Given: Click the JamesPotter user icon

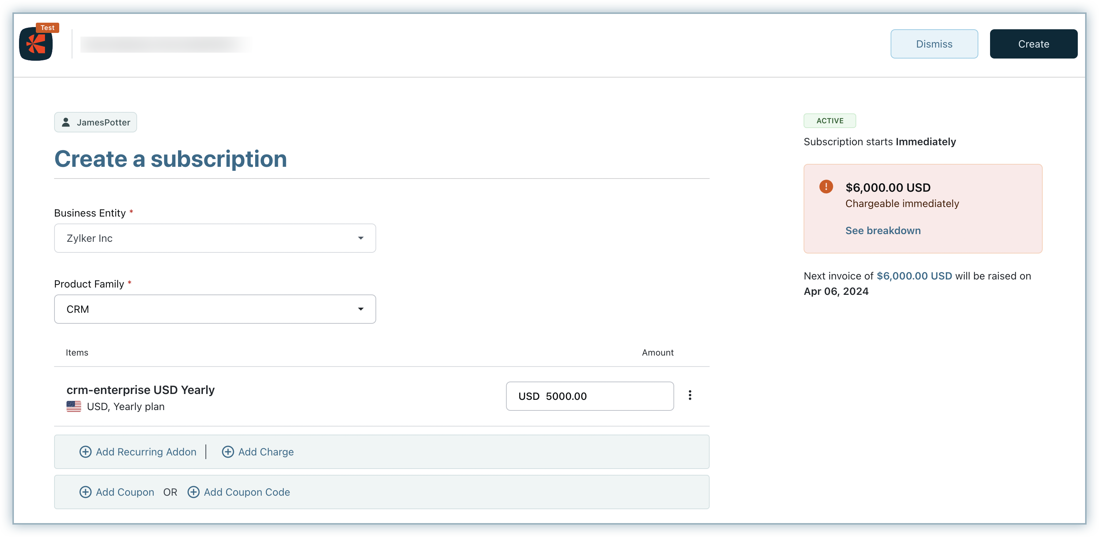Looking at the screenshot, I should click(x=66, y=123).
